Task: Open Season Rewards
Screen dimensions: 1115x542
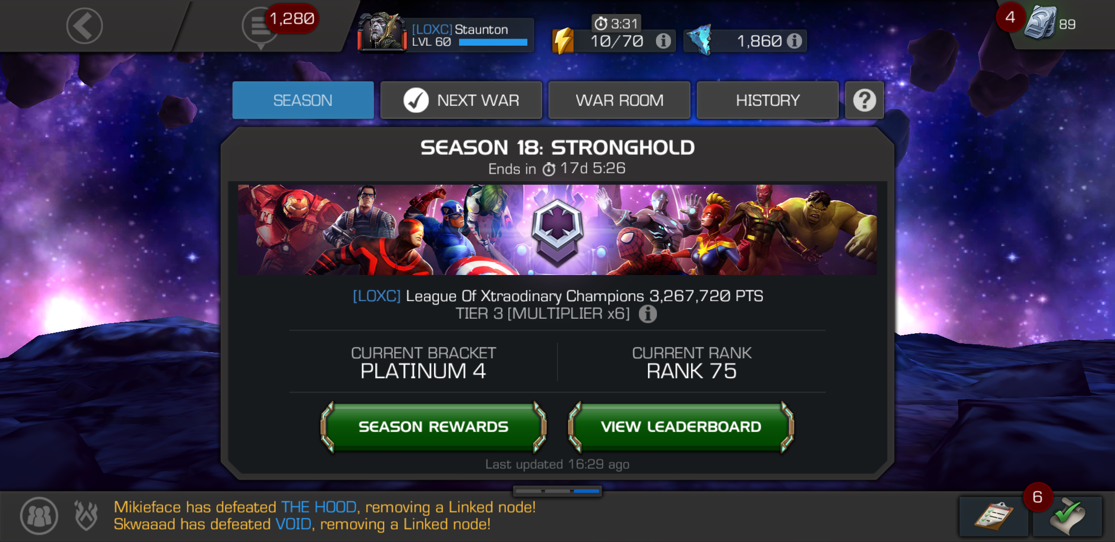Action: (x=433, y=427)
